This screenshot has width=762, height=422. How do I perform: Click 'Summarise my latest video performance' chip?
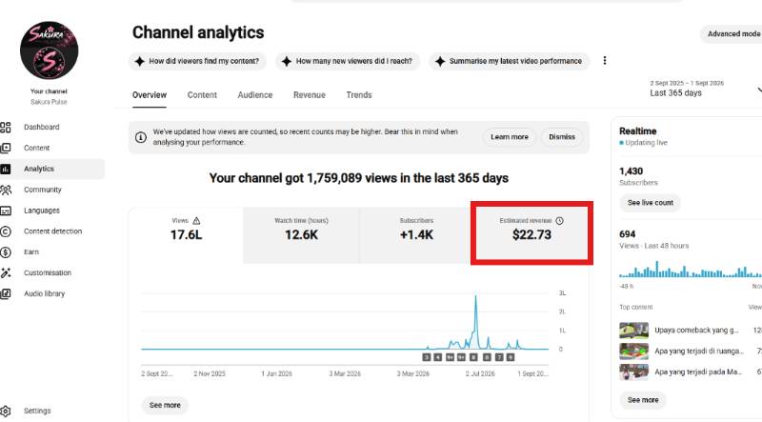pos(509,61)
